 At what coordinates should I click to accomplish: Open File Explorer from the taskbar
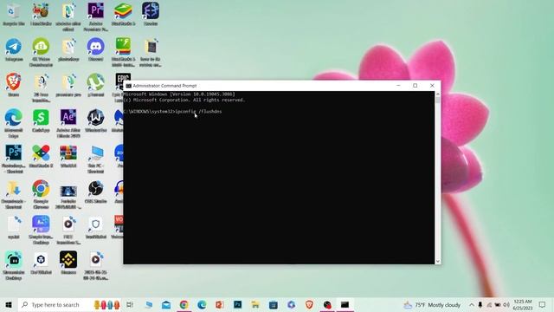(x=255, y=304)
